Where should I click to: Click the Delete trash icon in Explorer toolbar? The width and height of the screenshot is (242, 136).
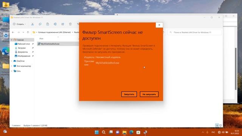pos(70,24)
